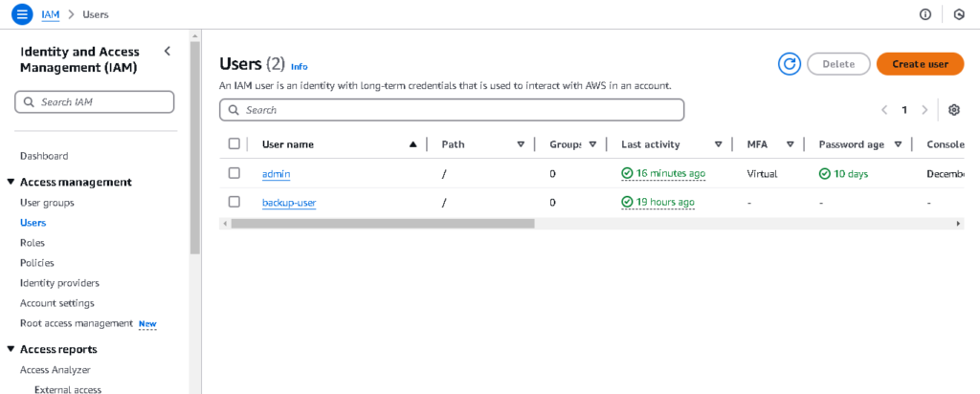This screenshot has height=394, width=980.
Task: Click the Create user button
Action: (920, 64)
